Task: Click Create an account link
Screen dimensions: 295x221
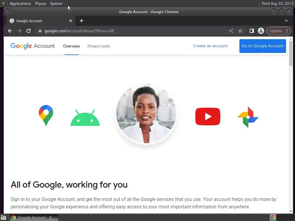Action: [x=210, y=46]
